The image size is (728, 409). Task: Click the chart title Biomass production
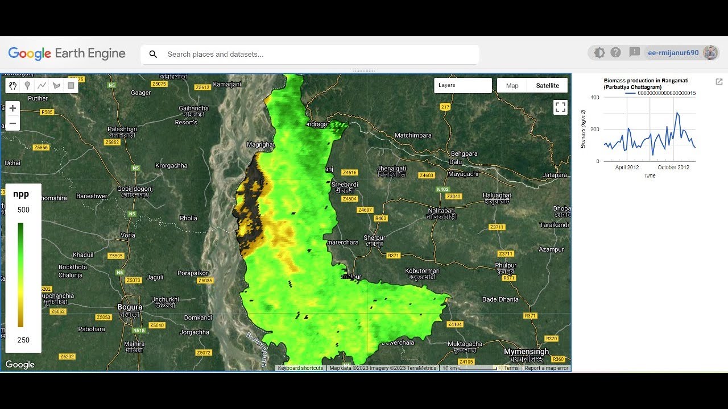click(x=646, y=84)
